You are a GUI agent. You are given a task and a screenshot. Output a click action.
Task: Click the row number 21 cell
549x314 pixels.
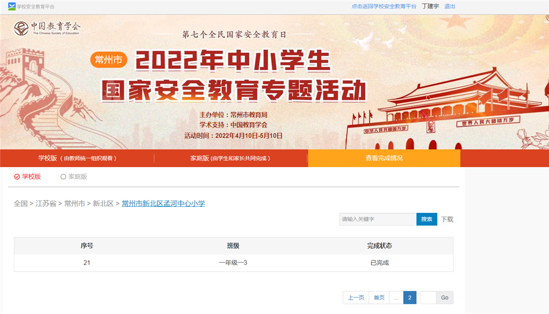pyautogui.click(x=87, y=263)
